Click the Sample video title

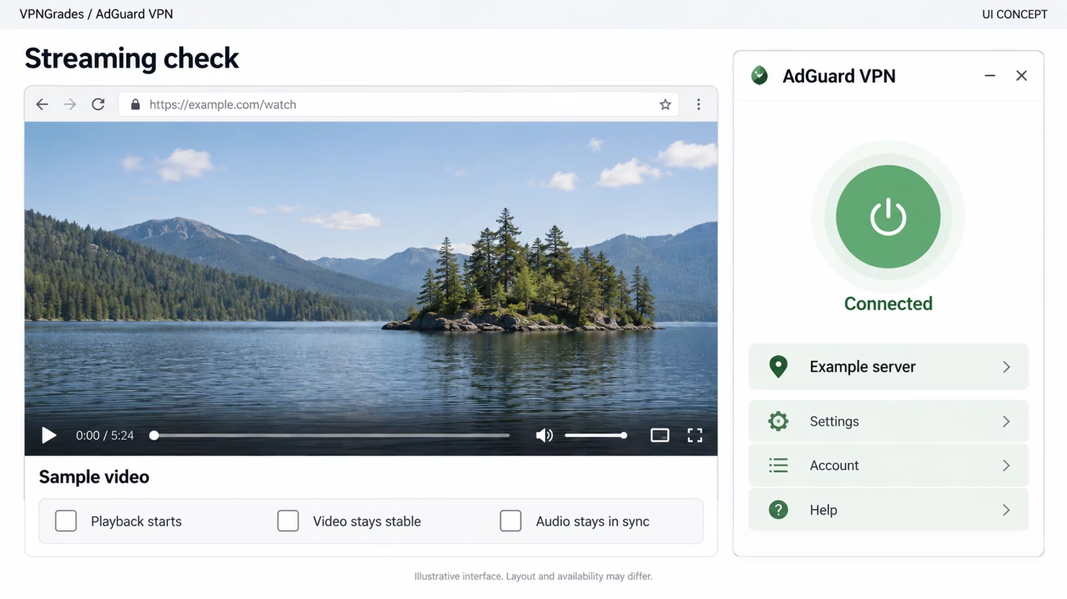tap(94, 477)
